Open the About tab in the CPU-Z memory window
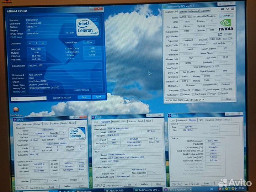The width and height of the screenshot is (256, 192). [227, 120]
